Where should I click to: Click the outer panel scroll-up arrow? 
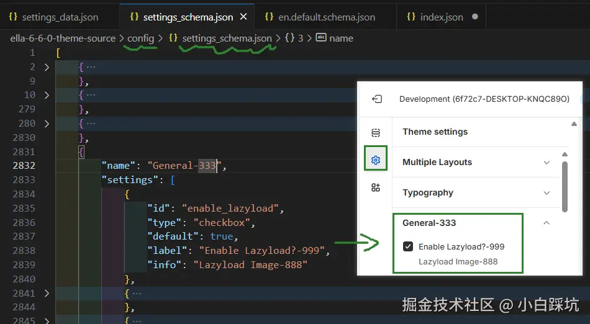574,124
